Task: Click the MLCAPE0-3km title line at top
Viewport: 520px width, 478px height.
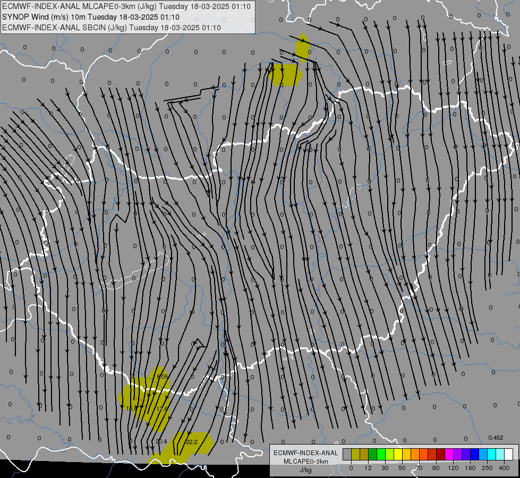Action: point(126,6)
